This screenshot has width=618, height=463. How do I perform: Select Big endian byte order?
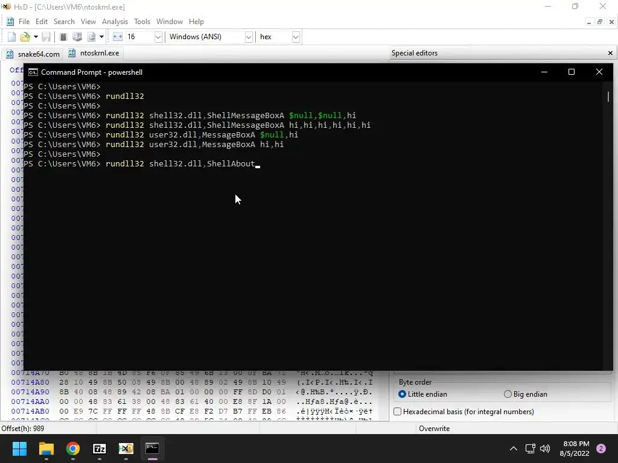(526, 394)
